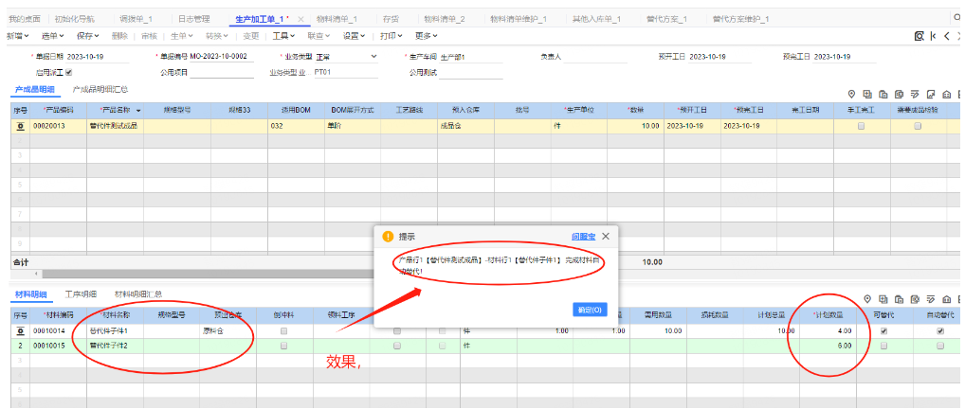Click the 删除 toolbar button
Screen dimensions: 965x409
click(120, 36)
